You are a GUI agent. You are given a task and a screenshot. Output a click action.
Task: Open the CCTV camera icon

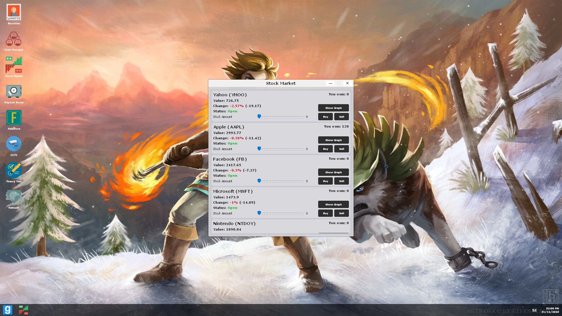click(14, 144)
